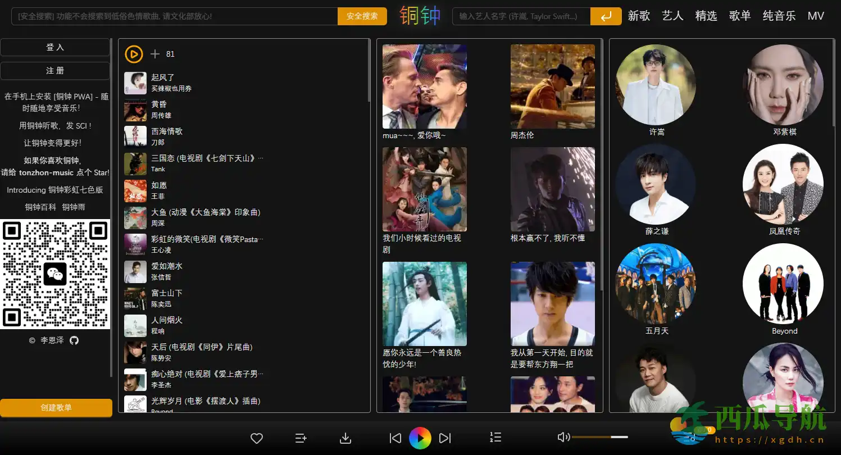Open the play queue list icon
The width and height of the screenshot is (841, 455).
pos(495,438)
